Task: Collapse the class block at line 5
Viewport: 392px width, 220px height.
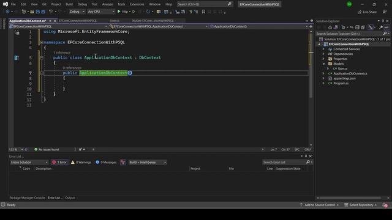Action: [42, 57]
